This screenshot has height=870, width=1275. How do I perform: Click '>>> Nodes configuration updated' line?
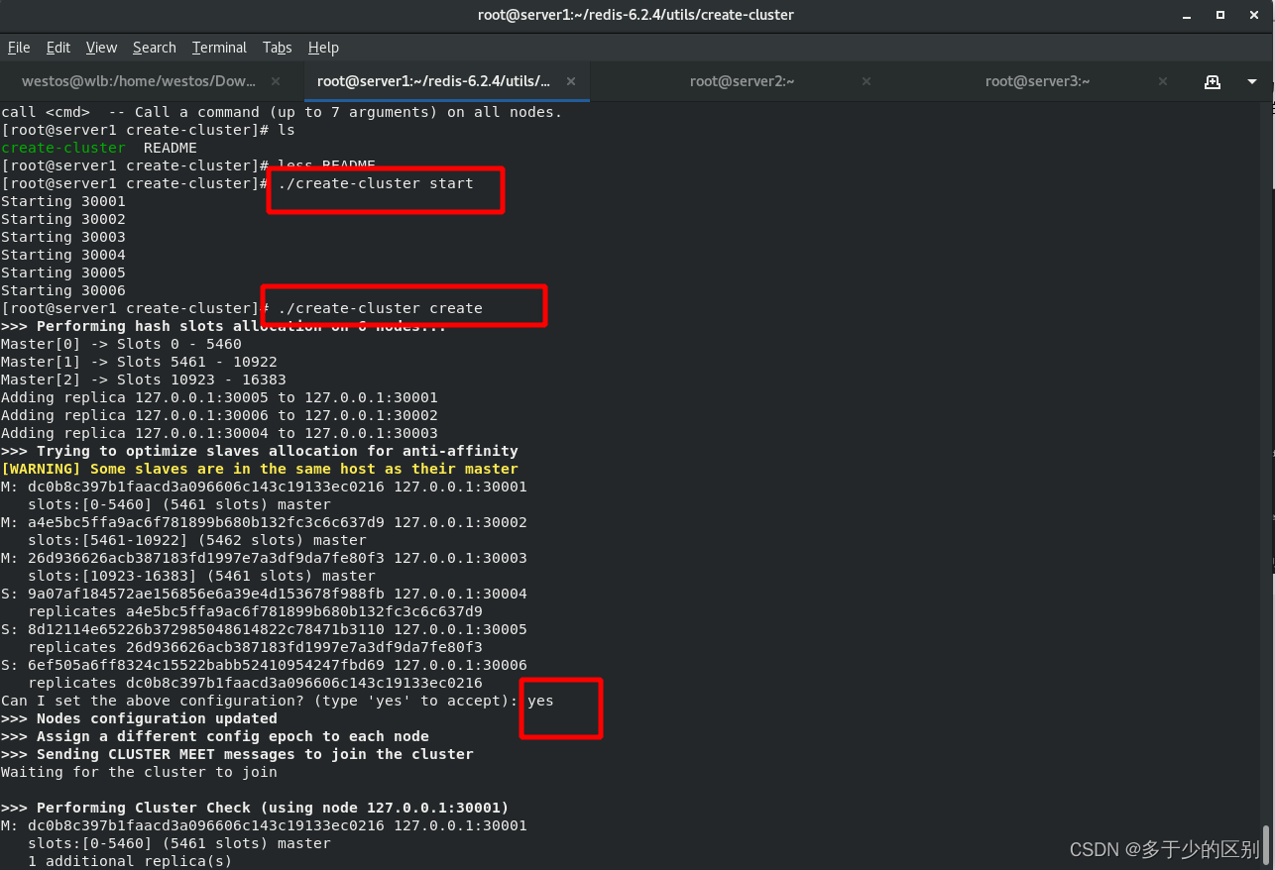(x=139, y=718)
